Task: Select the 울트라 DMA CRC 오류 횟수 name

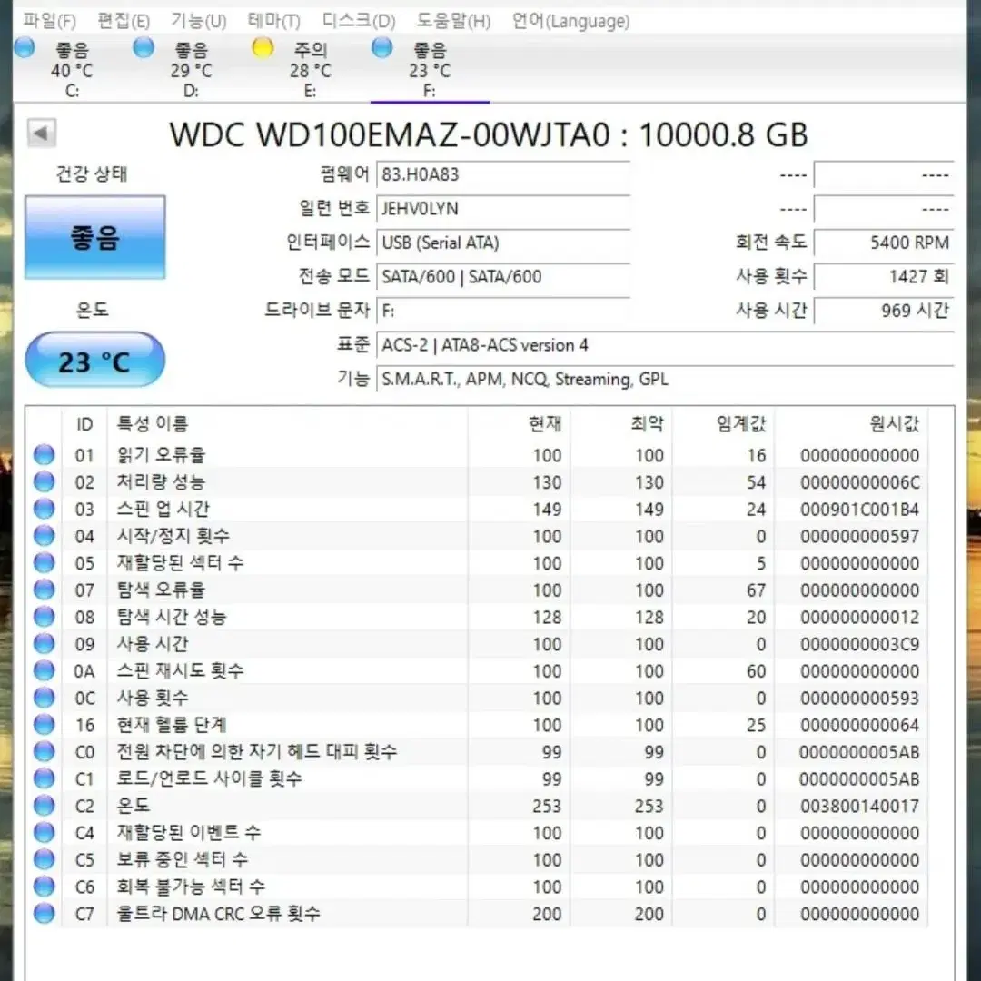Action: tap(218, 914)
